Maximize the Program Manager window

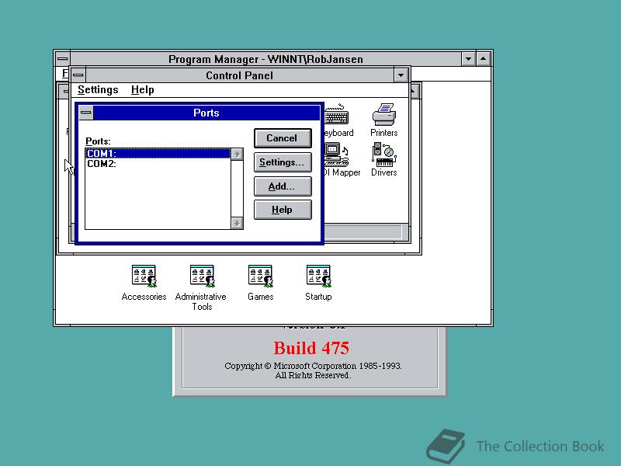(x=484, y=59)
